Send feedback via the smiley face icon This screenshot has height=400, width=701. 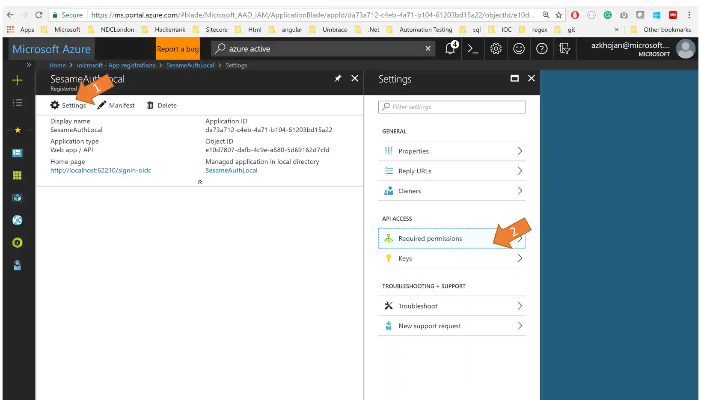(519, 49)
